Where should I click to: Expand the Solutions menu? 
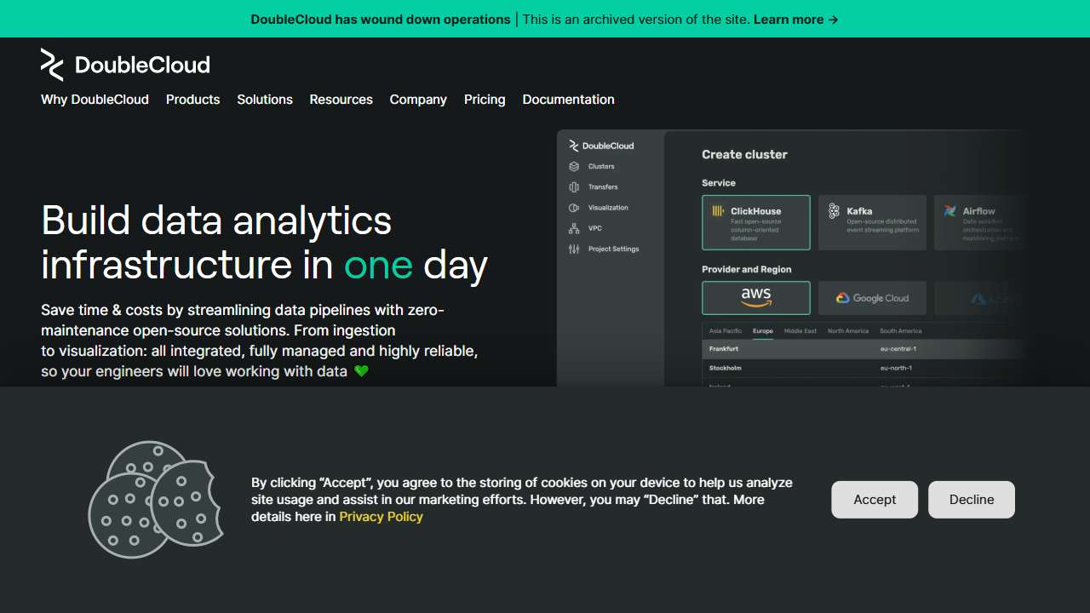click(x=265, y=100)
